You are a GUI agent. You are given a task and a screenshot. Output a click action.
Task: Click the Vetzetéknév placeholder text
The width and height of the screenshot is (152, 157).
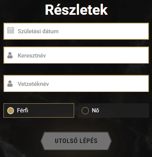tap(33, 84)
